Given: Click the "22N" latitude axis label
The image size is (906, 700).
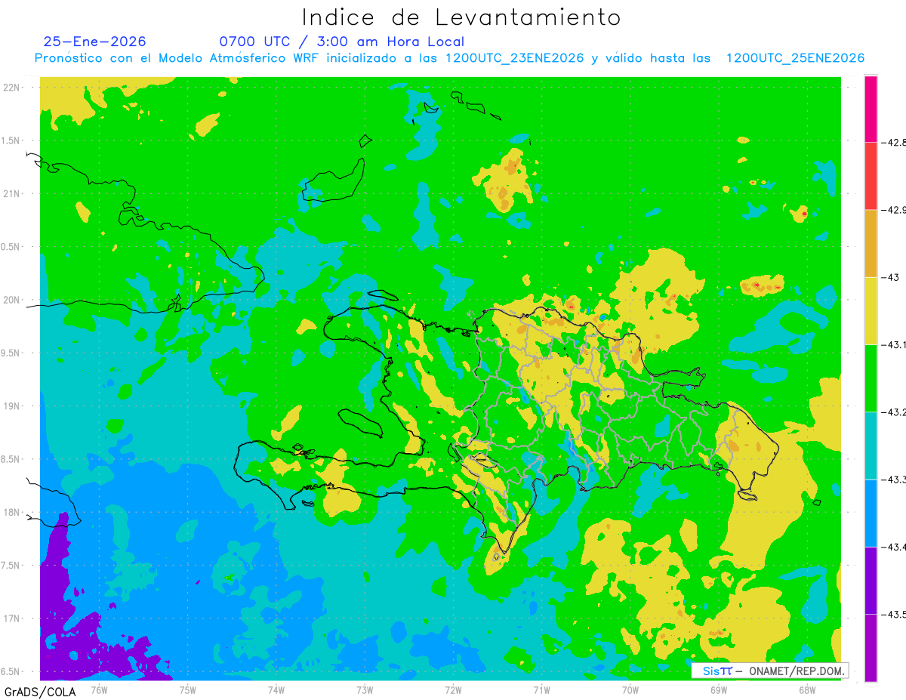Looking at the screenshot, I should 11,88.
